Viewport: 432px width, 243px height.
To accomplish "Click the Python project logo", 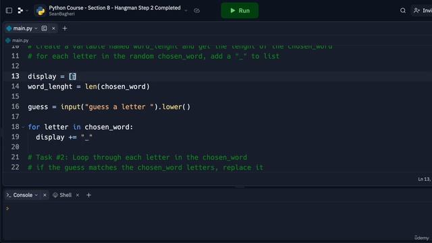I will pyautogui.click(x=40, y=11).
